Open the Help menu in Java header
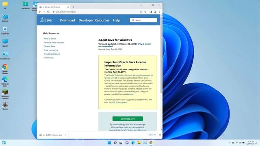Viewport: 260px width, 146px height. (117, 20)
